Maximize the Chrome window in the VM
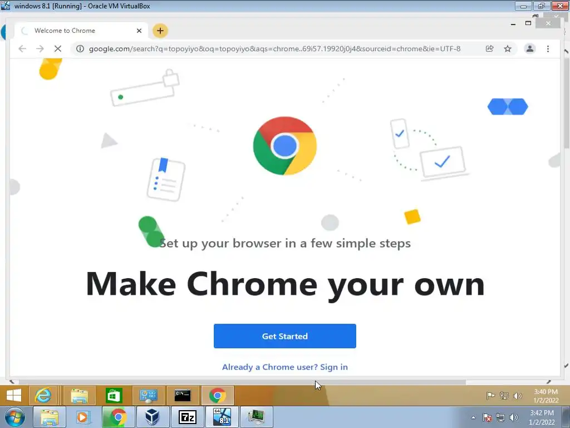 pos(528,23)
